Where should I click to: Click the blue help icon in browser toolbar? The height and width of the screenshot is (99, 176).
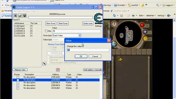click(x=168, y=16)
